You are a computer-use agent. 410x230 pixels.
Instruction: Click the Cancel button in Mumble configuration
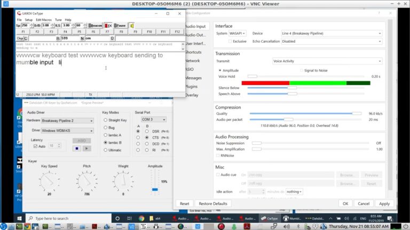364,204
